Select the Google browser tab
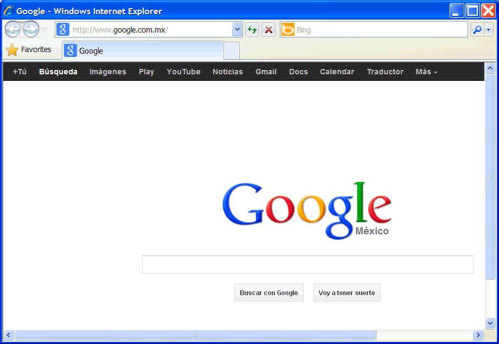 [143, 50]
